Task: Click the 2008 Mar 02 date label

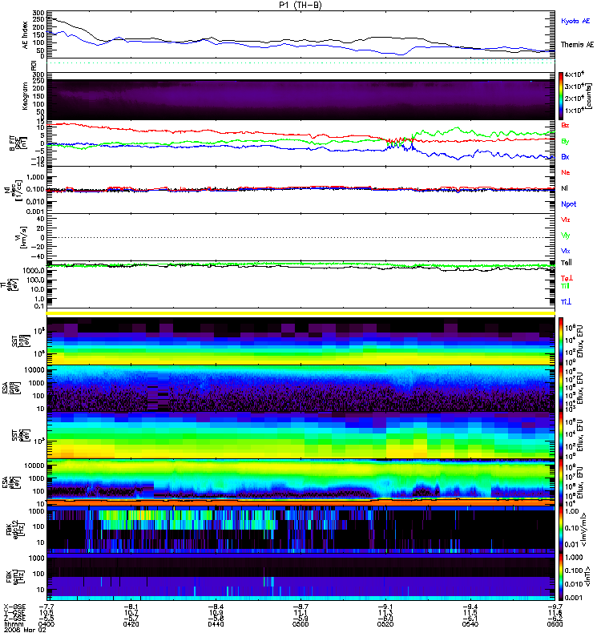Action: click(x=25, y=631)
